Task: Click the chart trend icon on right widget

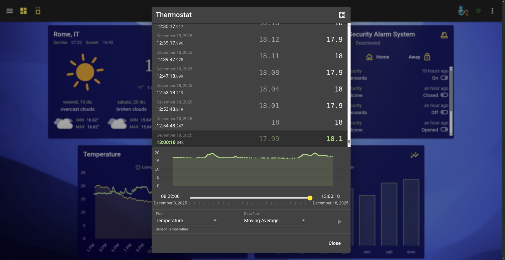Action: tap(414, 155)
